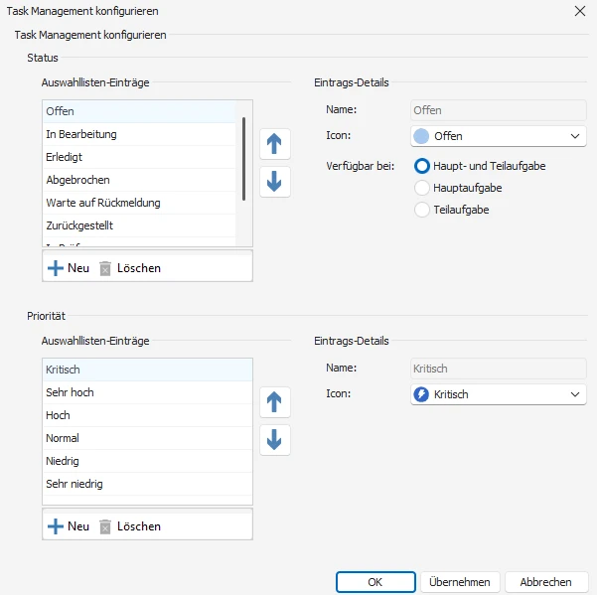Apply changes with Übernehmen button
Image resolution: width=597 pixels, height=595 pixels.
[460, 582]
